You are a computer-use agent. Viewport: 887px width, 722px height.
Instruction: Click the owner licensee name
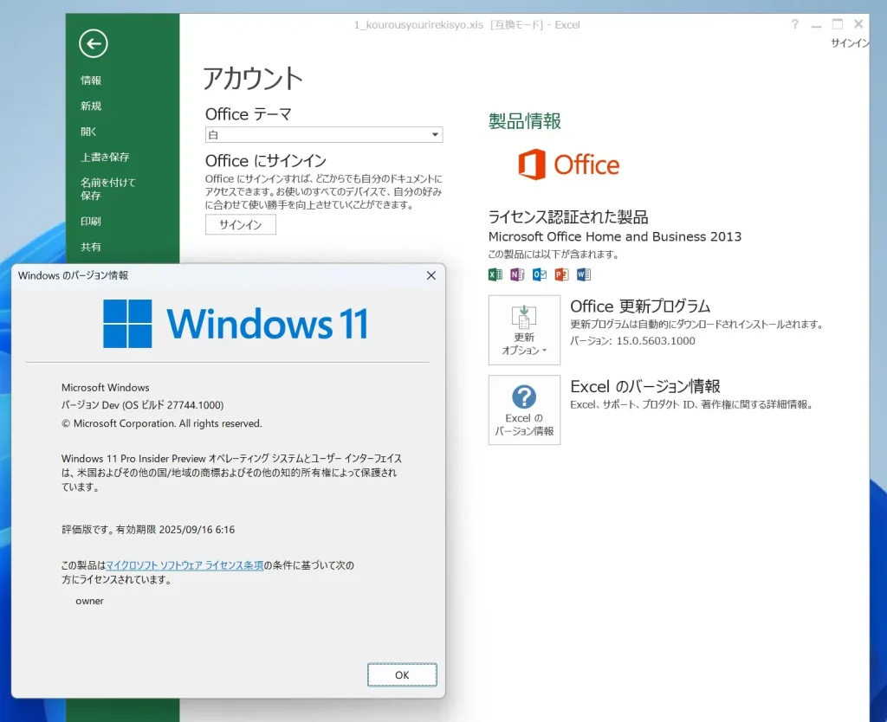(89, 601)
